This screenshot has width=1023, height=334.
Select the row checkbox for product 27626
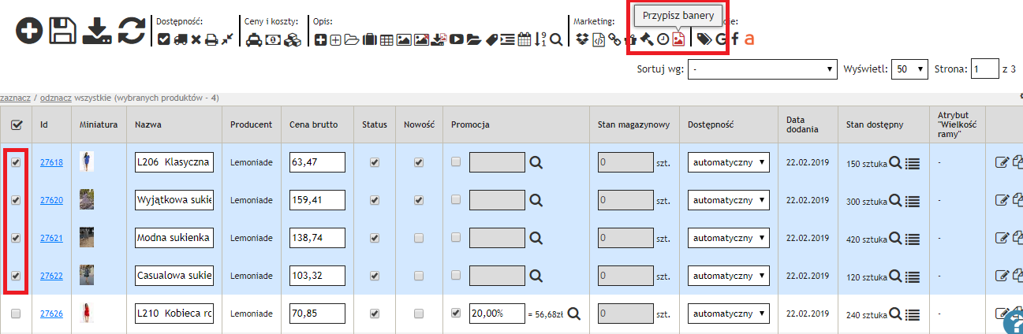click(16, 314)
